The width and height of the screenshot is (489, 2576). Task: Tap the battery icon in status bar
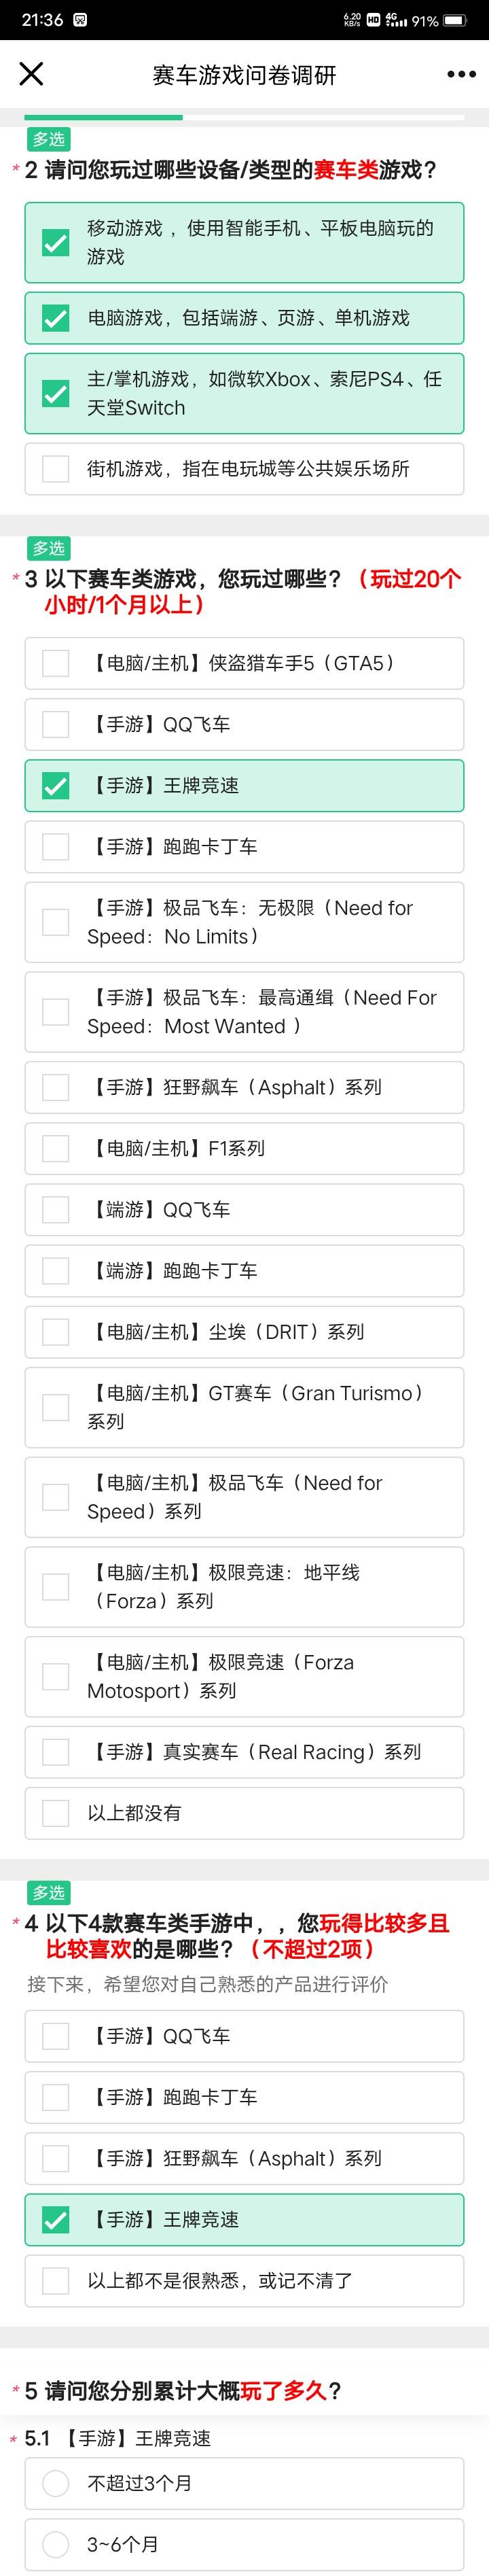point(455,20)
